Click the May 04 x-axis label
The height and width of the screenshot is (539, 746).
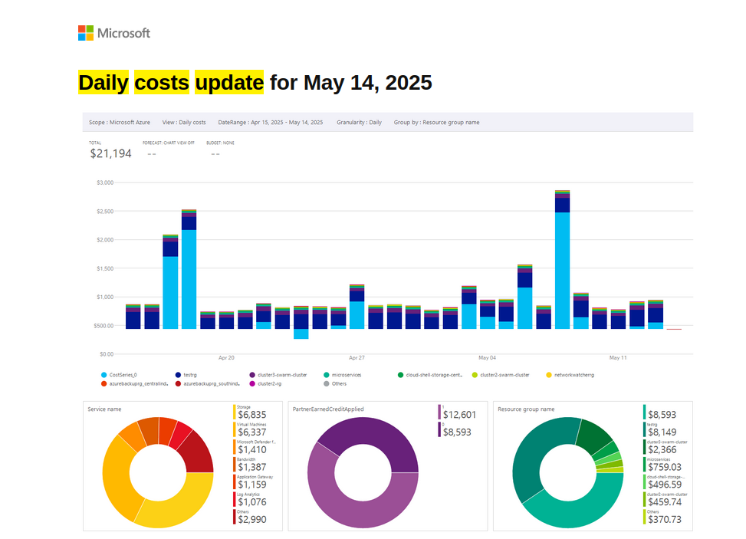487,358
